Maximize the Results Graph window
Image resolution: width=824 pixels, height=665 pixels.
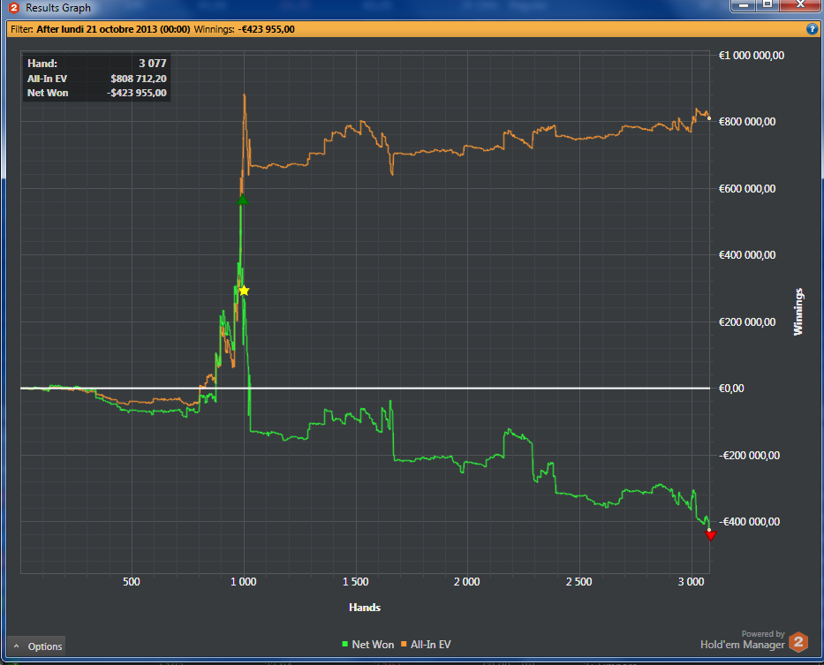pyautogui.click(x=767, y=5)
